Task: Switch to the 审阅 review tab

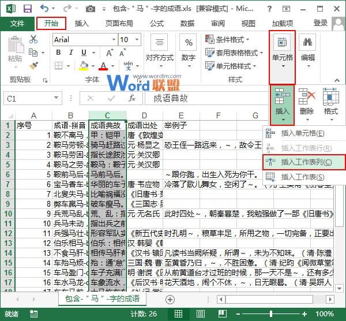Action: coord(218,24)
